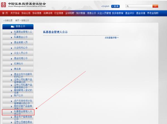Open the 养老金指数 navigation menu

153,13
